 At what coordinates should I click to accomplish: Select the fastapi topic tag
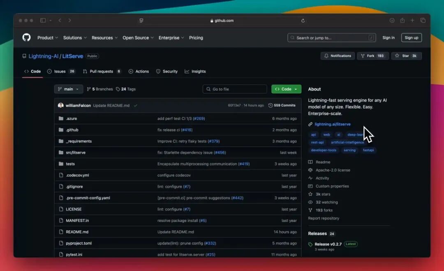pos(368,150)
